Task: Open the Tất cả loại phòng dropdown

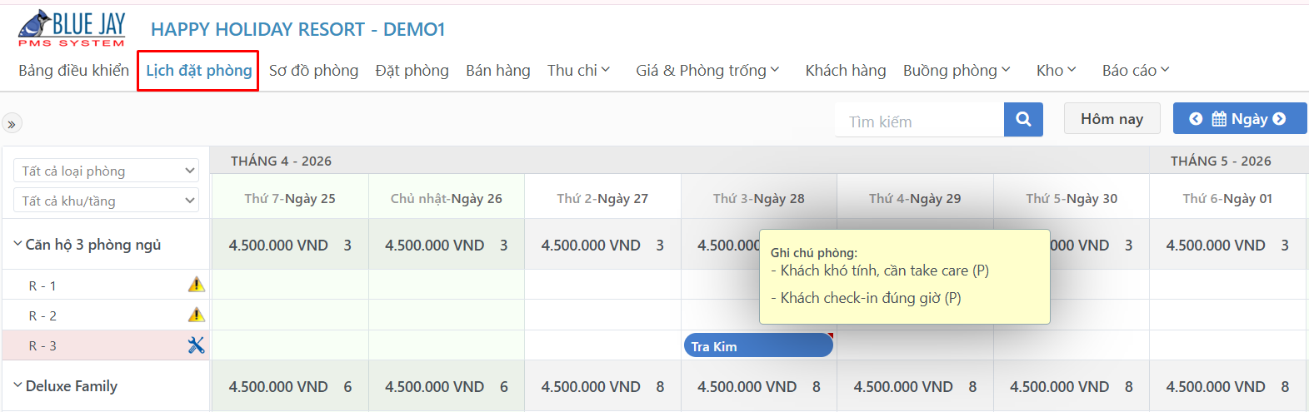Action: point(106,171)
